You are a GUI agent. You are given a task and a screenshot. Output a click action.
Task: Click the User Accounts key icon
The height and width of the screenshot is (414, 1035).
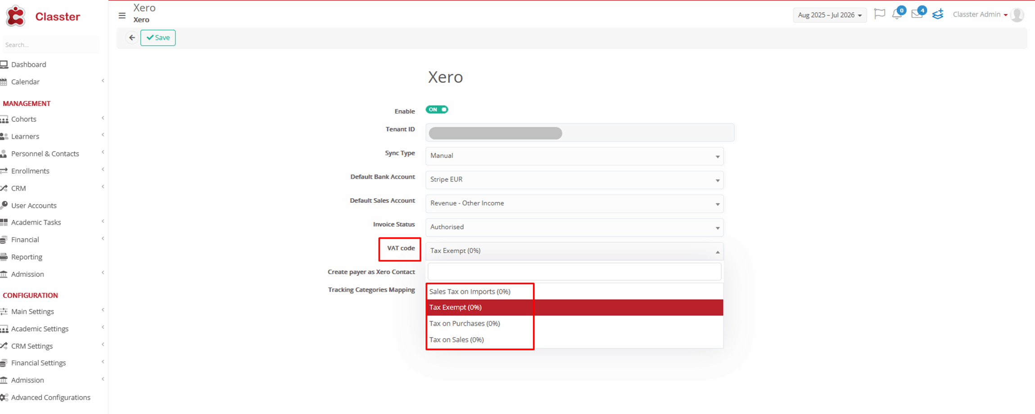pos(4,205)
